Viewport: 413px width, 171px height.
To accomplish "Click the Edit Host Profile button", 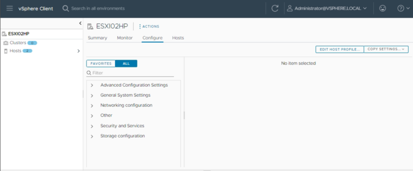I will (339, 49).
